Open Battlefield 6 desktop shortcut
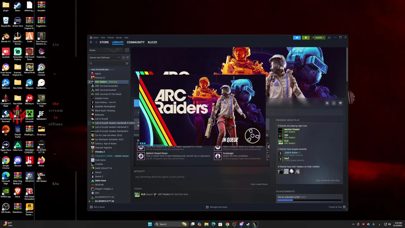The image size is (405, 228). (x=41, y=115)
